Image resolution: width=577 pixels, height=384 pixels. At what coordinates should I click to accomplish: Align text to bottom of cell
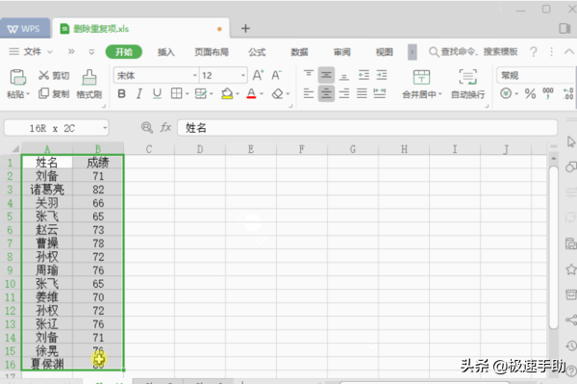pyautogui.click(x=343, y=76)
